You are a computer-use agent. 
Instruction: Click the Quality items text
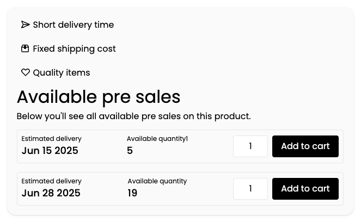[62, 73]
